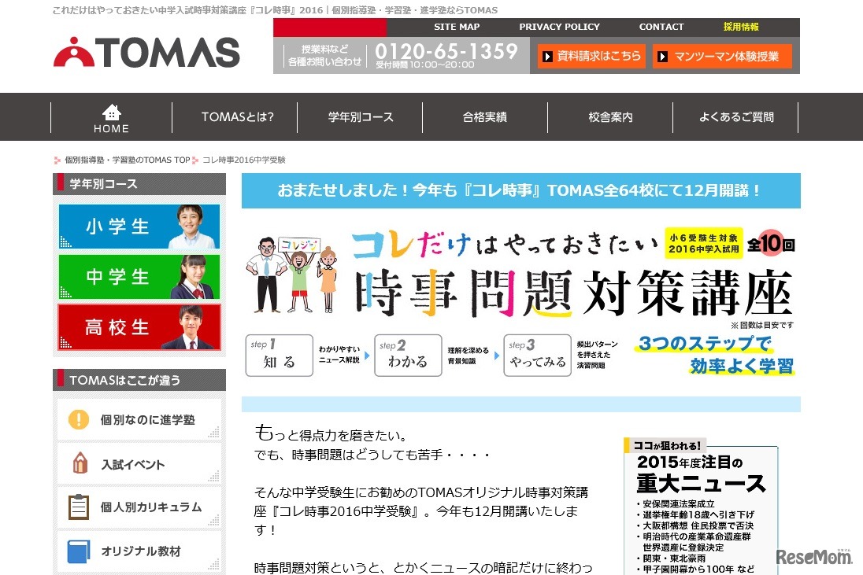Click the TOMAS logo

tap(146, 53)
